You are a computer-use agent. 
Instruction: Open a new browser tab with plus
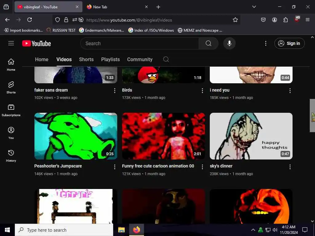click(158, 7)
